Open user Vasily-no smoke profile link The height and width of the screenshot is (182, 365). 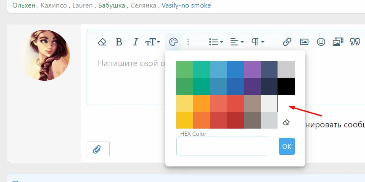[x=186, y=5]
